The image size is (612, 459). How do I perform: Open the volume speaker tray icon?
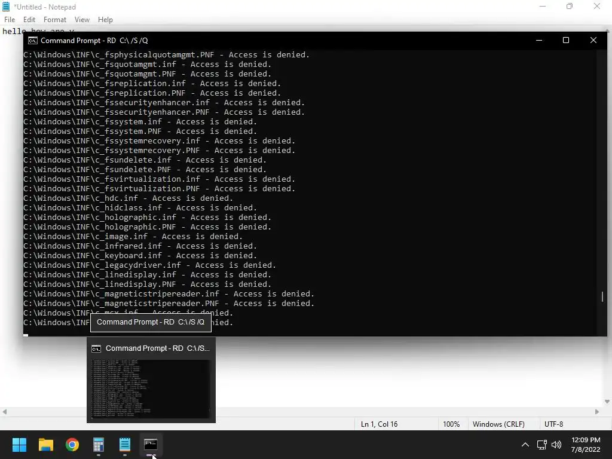point(556,445)
